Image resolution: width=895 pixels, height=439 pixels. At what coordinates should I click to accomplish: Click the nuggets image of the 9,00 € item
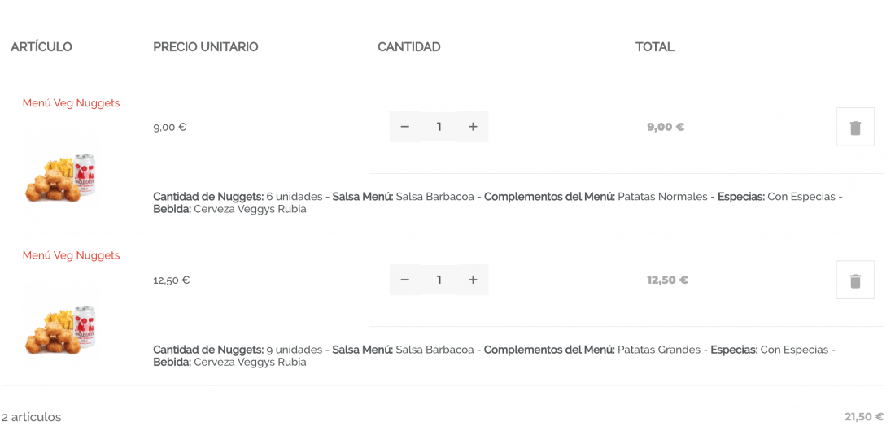(60, 177)
